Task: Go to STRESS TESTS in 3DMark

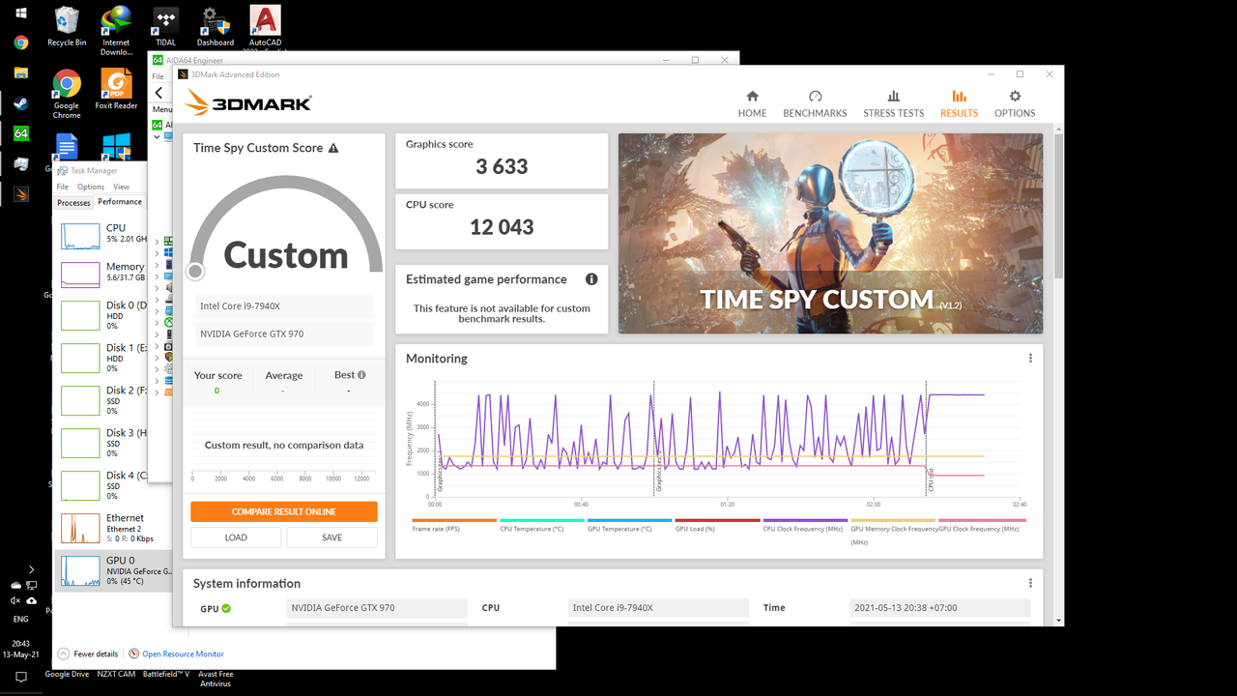Action: [x=893, y=104]
